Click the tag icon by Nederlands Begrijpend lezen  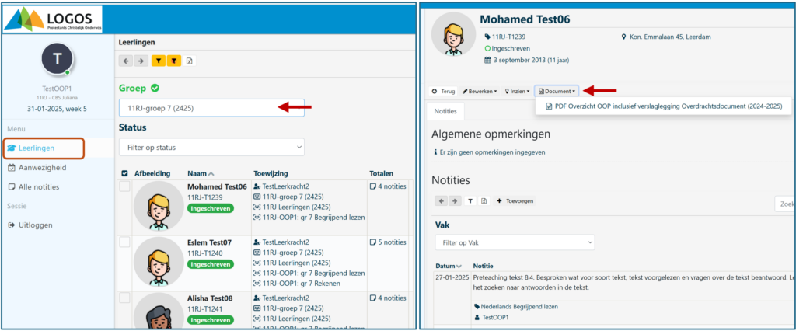(x=477, y=307)
